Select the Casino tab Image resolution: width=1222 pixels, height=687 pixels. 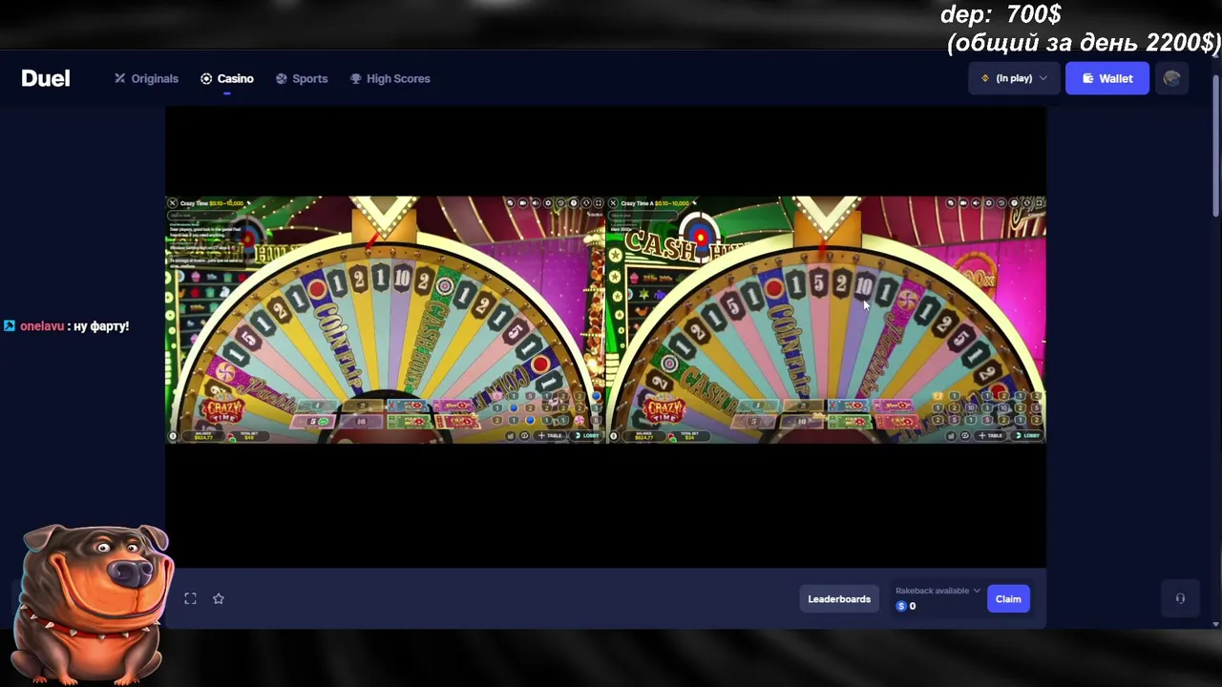point(227,78)
